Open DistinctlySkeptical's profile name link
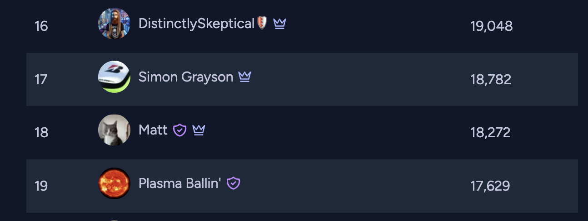 pyautogui.click(x=196, y=24)
